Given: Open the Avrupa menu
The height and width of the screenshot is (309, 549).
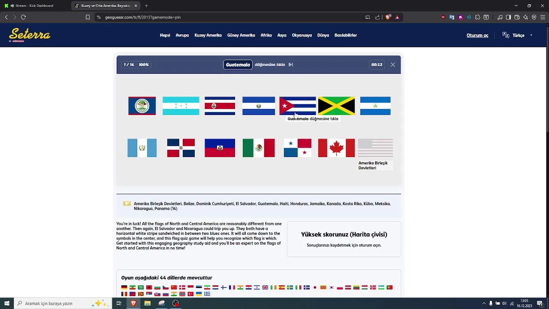Looking at the screenshot, I should click(x=182, y=35).
